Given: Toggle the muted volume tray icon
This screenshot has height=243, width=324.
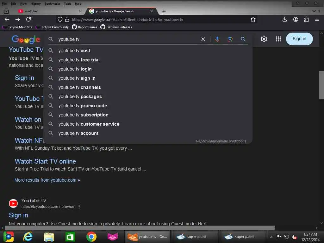Looking at the screenshot, I should [x=294, y=237].
